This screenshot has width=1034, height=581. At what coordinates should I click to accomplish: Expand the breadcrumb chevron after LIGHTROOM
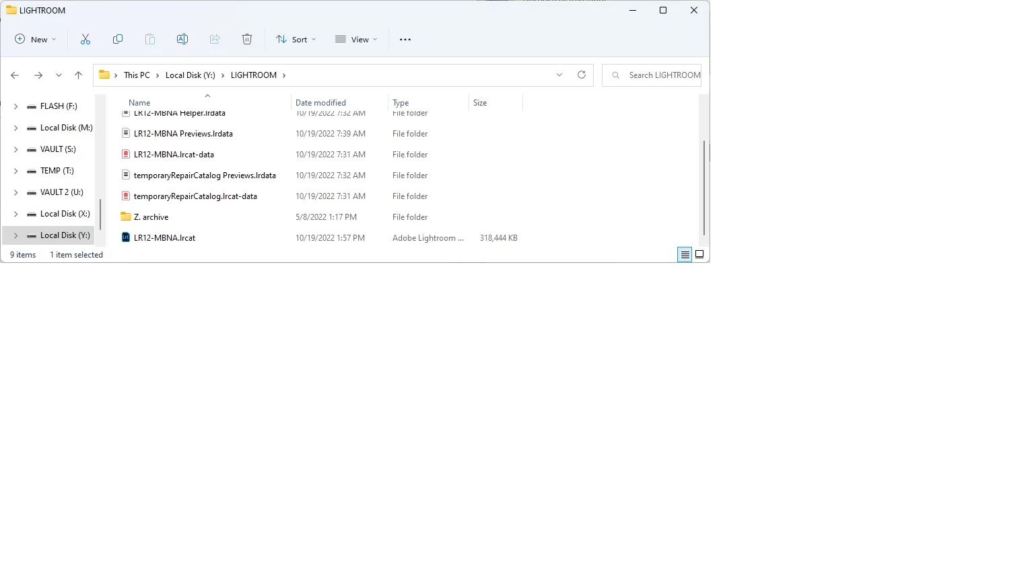284,75
